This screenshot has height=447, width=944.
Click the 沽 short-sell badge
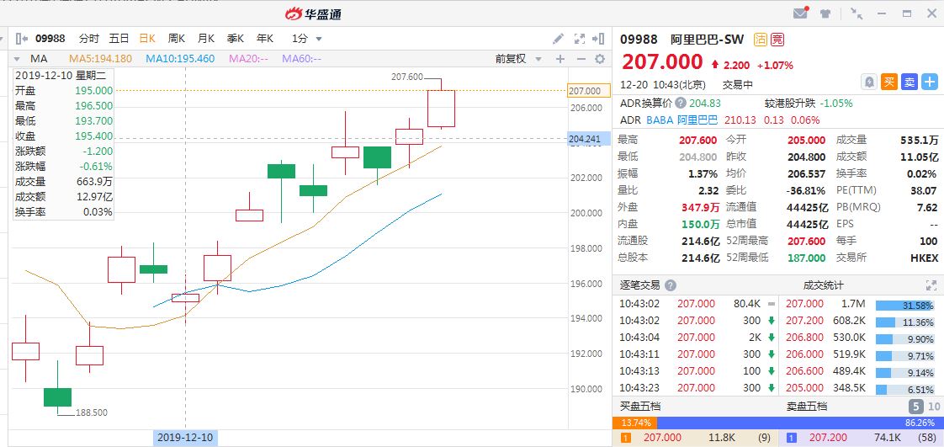pyautogui.click(x=761, y=40)
